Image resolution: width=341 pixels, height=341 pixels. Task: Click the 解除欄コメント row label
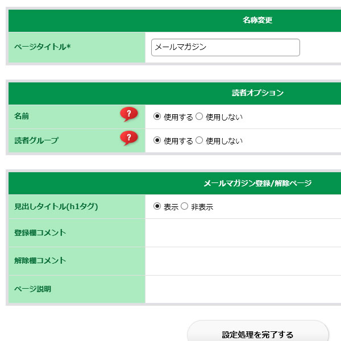tap(40, 260)
